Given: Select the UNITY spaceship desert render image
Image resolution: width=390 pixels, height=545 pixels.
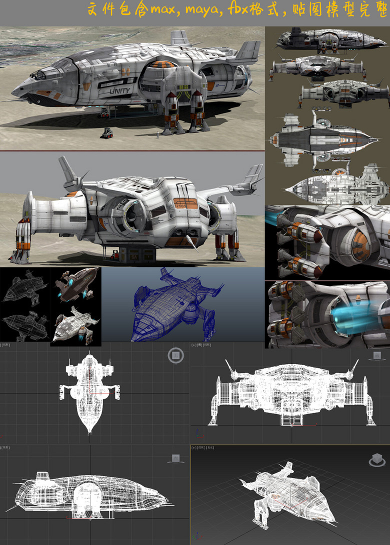Looking at the screenshot, I should [132, 87].
